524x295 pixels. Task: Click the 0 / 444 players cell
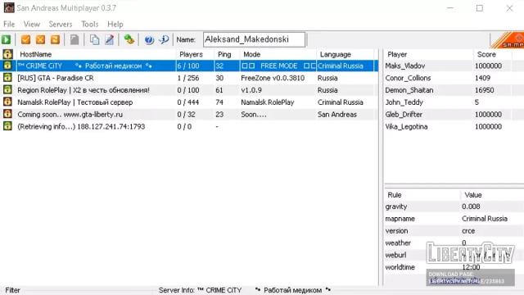click(x=188, y=102)
